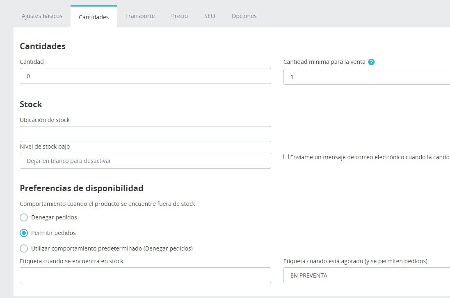Image resolution: width=450 pixels, height=298 pixels.
Task: Go to the SEO tab
Action: click(210, 16)
